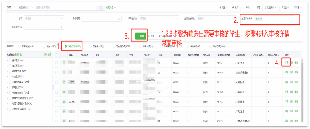Open the 排序 sort menu

pos(298,7)
